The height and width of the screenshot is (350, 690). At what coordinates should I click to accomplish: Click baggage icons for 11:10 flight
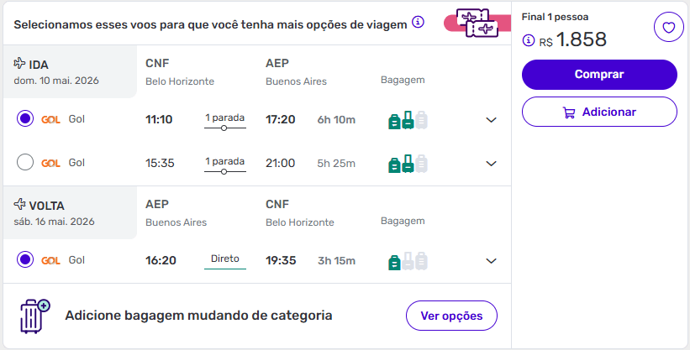(408, 120)
